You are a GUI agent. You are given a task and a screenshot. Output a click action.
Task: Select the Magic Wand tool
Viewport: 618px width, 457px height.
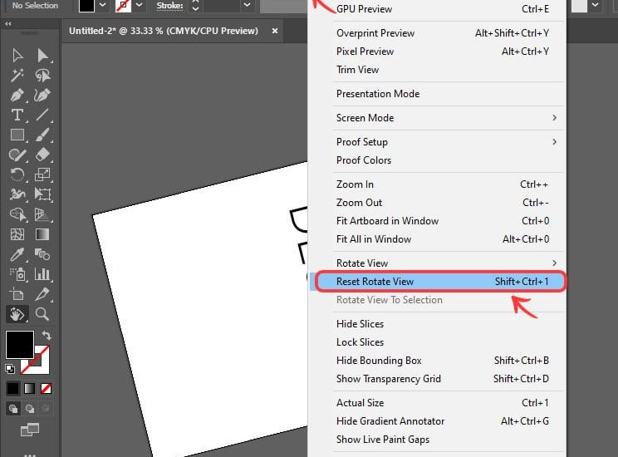[17, 75]
